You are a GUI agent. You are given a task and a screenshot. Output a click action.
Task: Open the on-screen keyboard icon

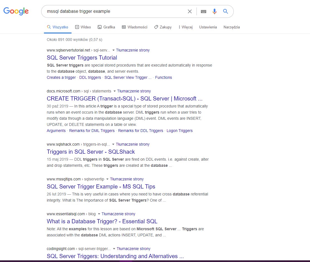point(203,11)
